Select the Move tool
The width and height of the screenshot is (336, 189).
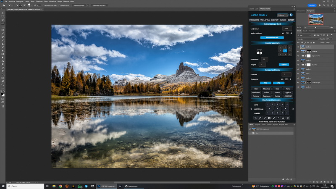pyautogui.click(x=3, y=13)
